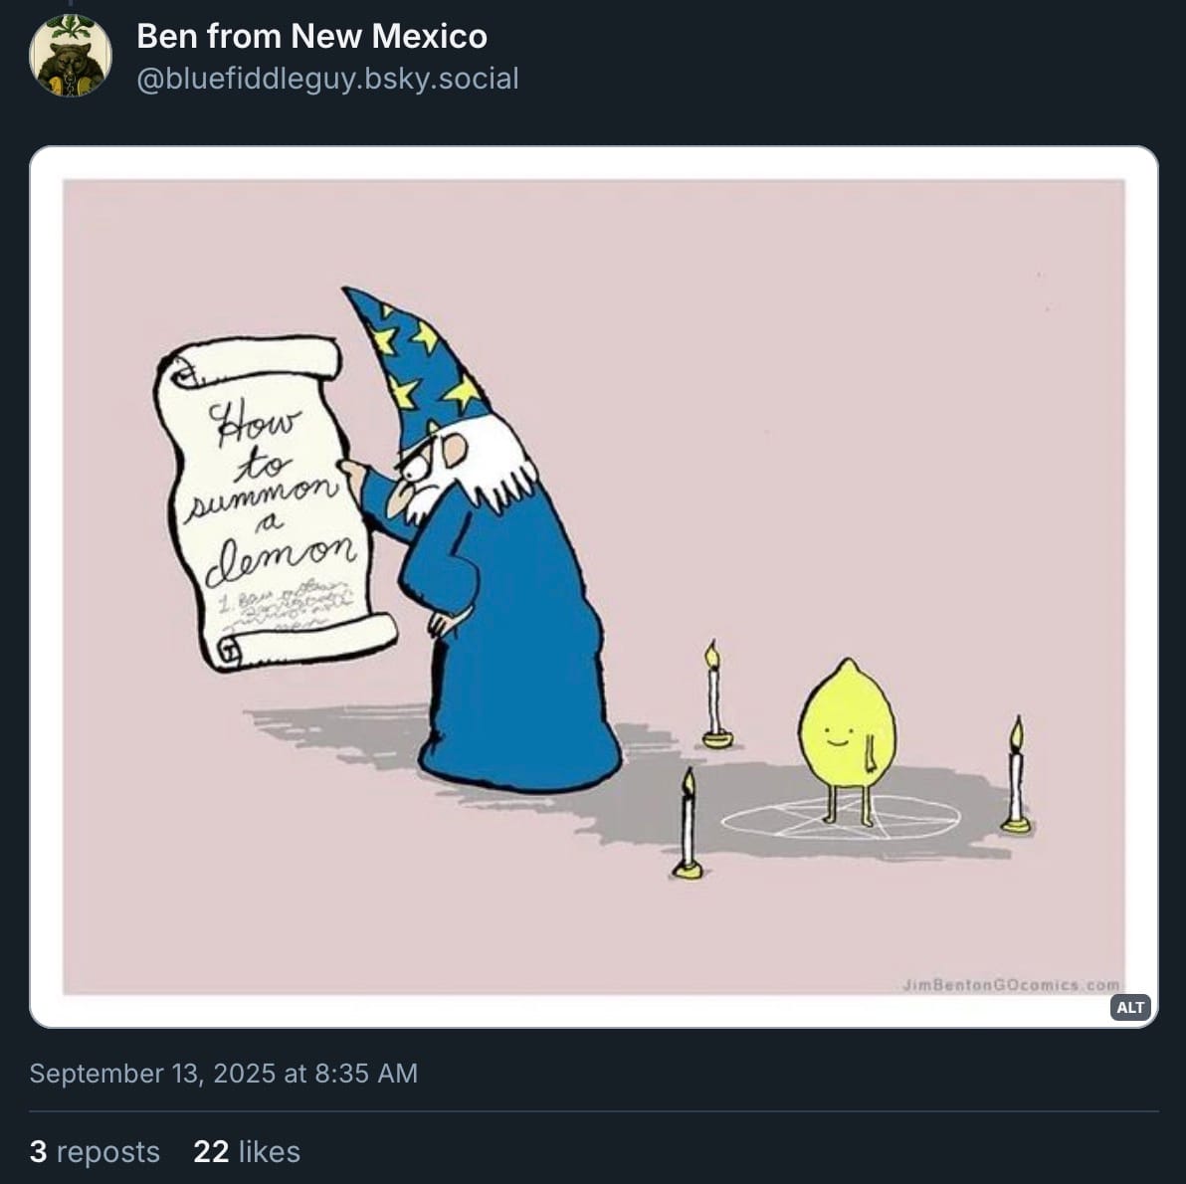Viewport: 1186px width, 1184px height.
Task: Open Ben from New Mexico's avatar picture
Action: [x=71, y=56]
